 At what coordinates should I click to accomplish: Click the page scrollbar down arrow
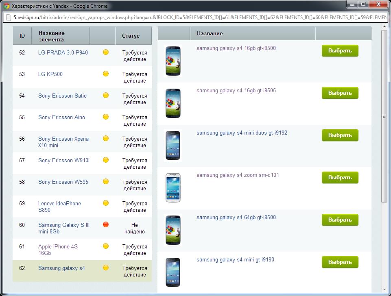click(x=384, y=289)
